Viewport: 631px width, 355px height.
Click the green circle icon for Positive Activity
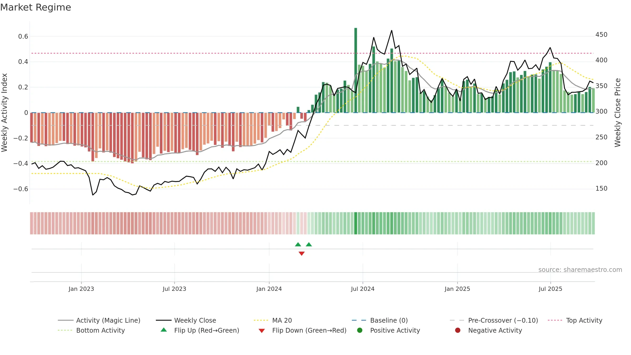pos(360,330)
